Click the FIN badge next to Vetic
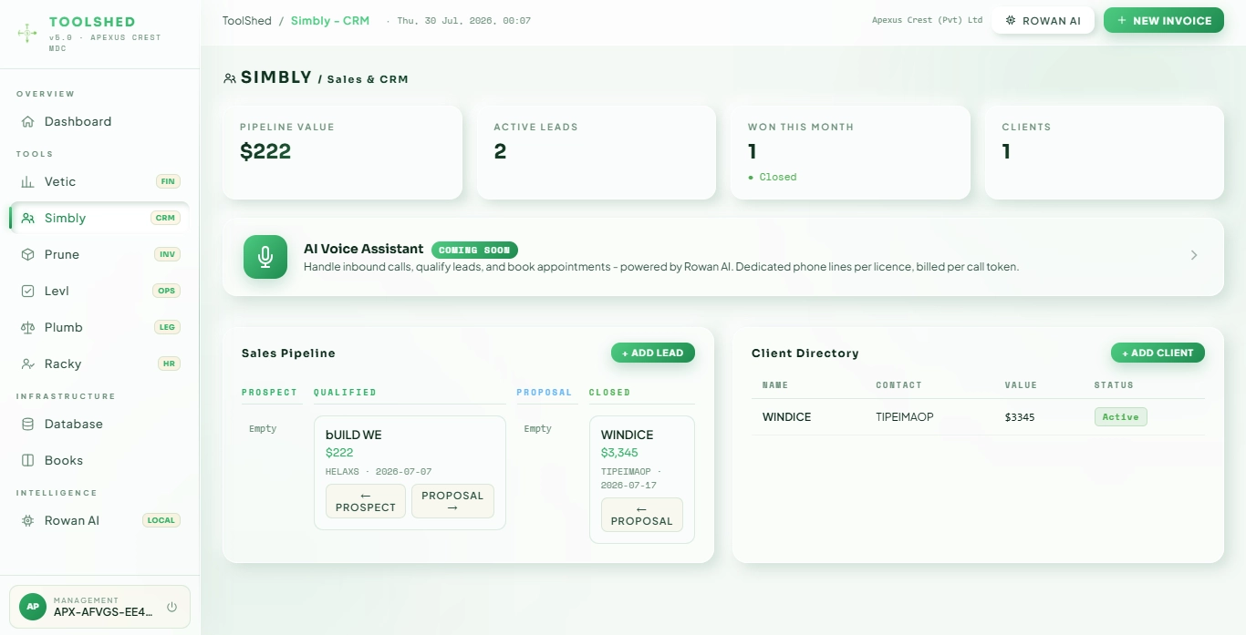Screen dimensions: 1246x635 tap(168, 181)
